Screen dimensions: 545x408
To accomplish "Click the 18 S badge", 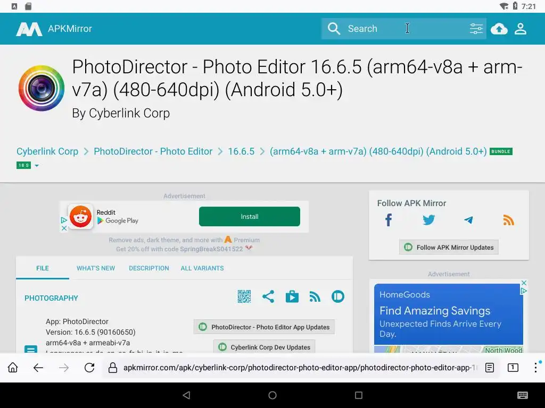I will click(23, 166).
